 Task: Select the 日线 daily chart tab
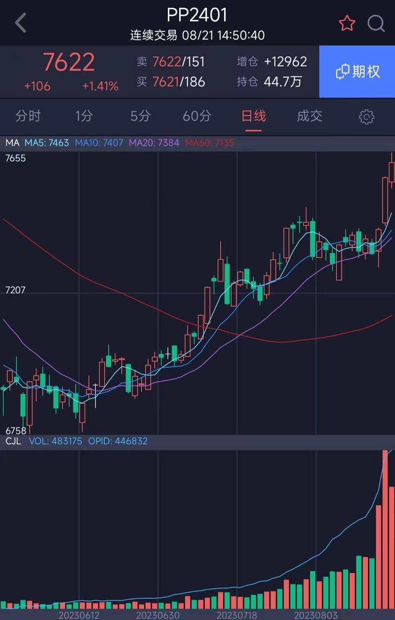(x=253, y=116)
